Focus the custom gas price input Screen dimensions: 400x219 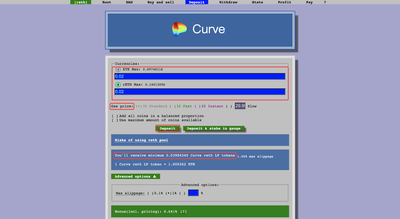240,106
